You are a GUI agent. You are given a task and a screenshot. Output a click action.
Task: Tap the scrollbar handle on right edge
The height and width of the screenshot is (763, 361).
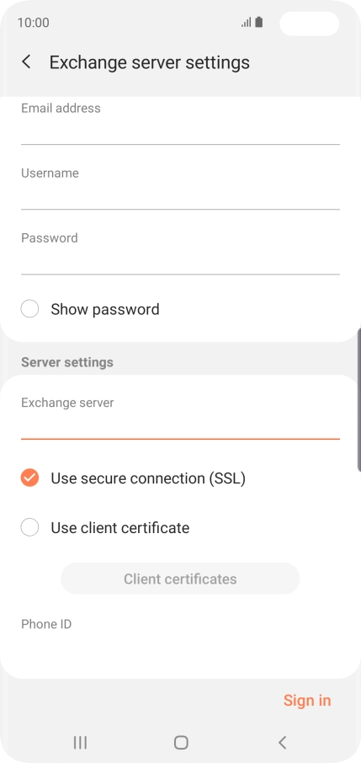[x=359, y=399]
